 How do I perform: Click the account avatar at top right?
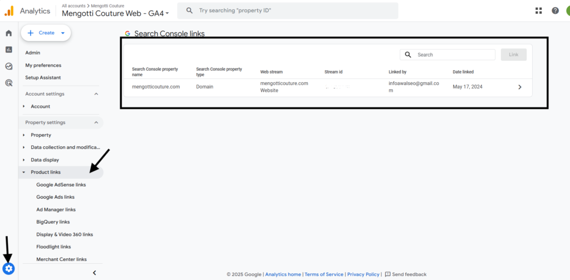567,11
